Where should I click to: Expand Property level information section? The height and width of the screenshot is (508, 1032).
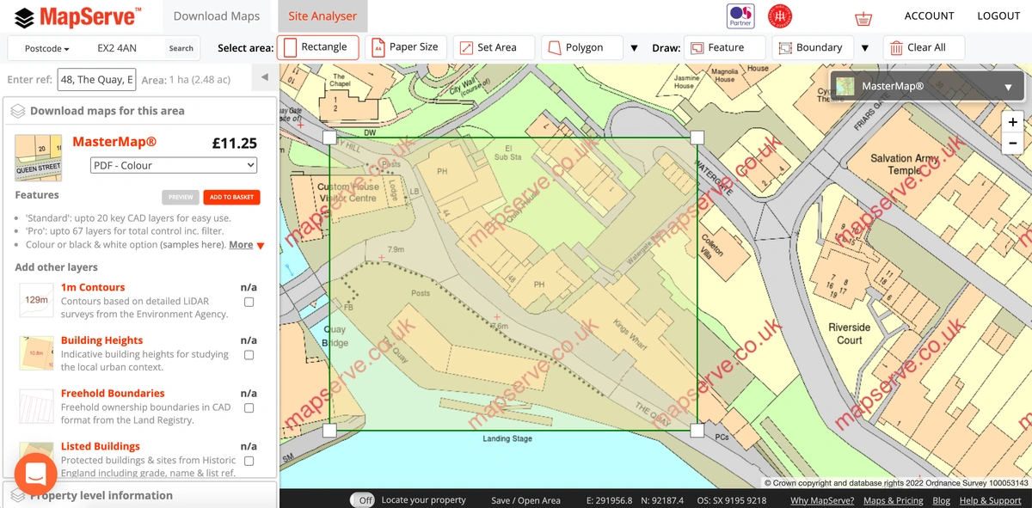[x=140, y=495]
